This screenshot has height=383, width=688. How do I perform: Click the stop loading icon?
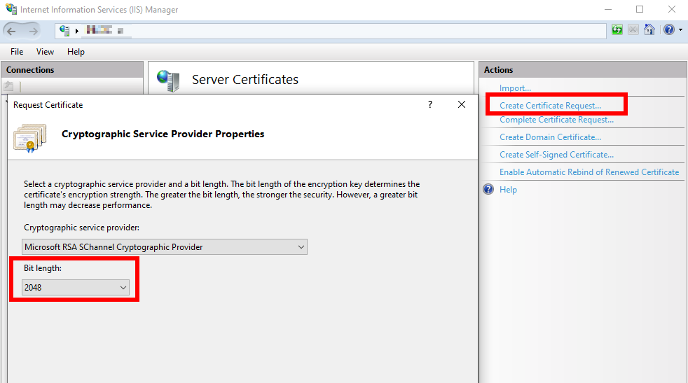click(633, 30)
